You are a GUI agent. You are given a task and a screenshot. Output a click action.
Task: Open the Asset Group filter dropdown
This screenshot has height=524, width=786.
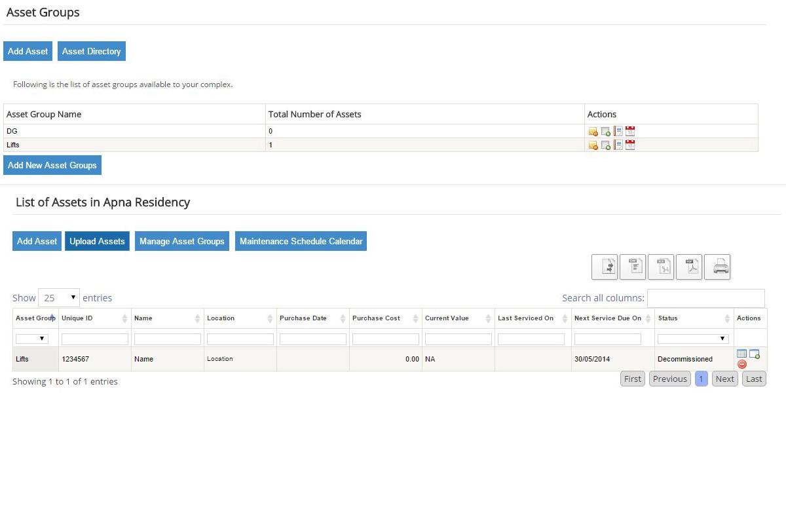click(x=31, y=339)
